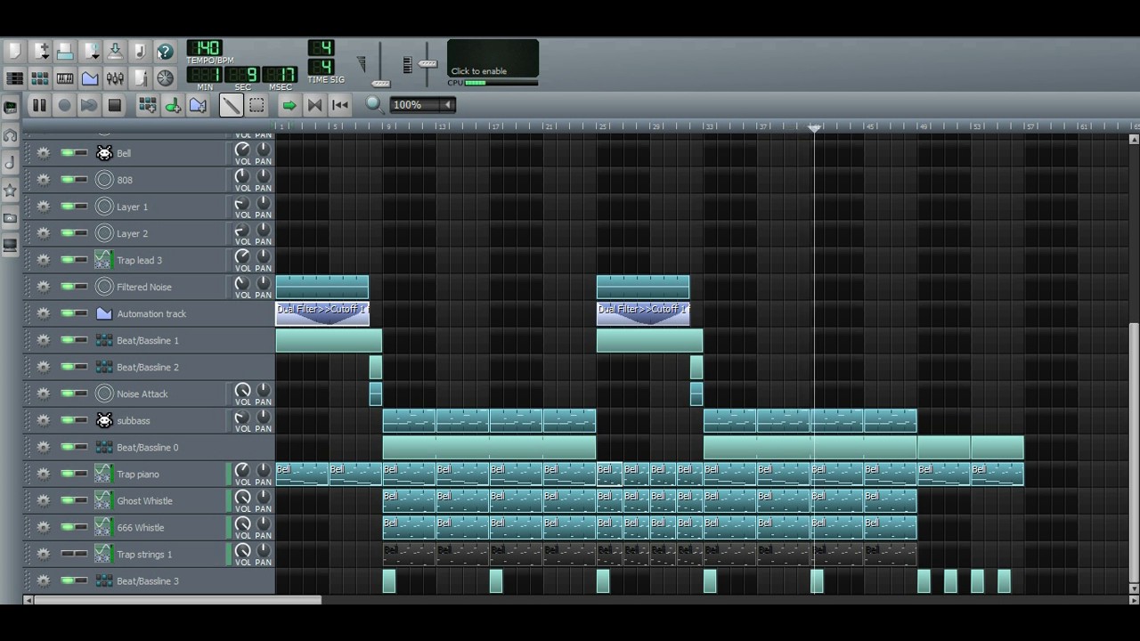The image size is (1140, 641).
Task: Show the FX Mixer
Action: [x=115, y=78]
